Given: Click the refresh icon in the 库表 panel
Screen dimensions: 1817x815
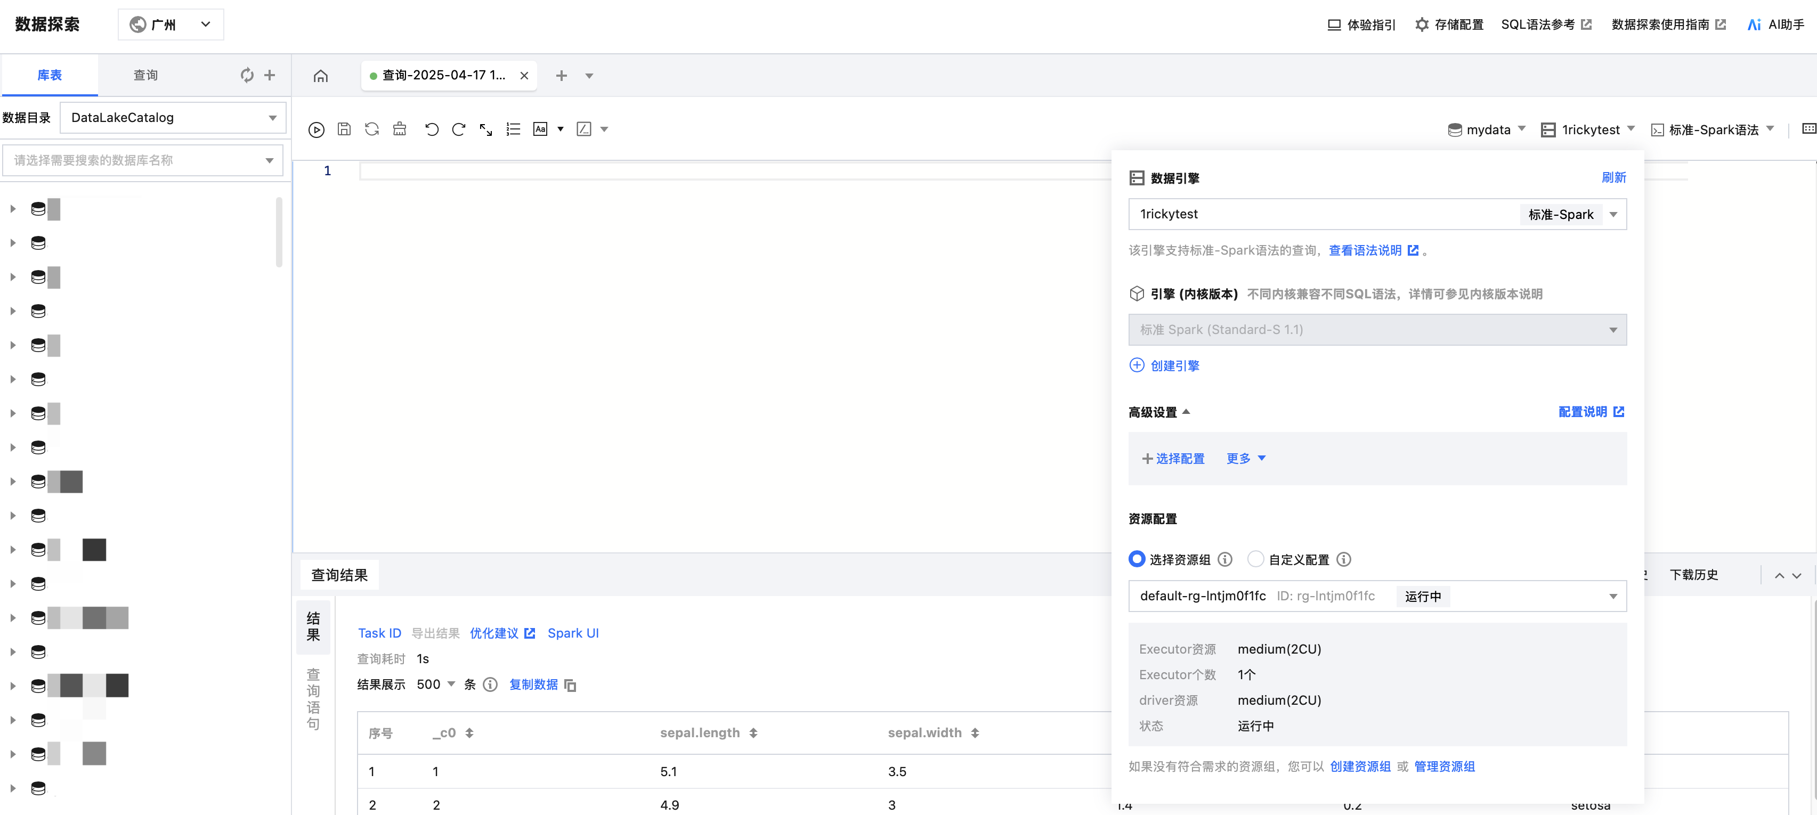Looking at the screenshot, I should click(x=247, y=75).
